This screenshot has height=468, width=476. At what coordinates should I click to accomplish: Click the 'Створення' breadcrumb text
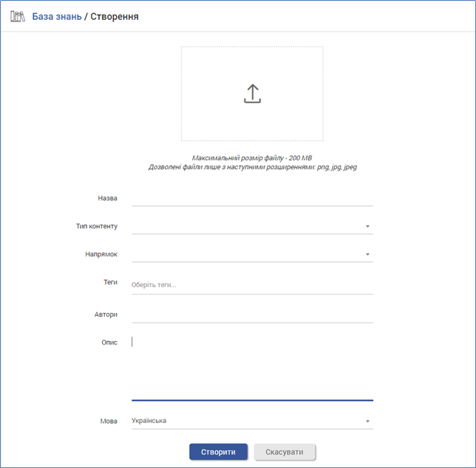[114, 16]
